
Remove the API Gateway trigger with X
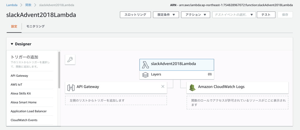[163, 86]
